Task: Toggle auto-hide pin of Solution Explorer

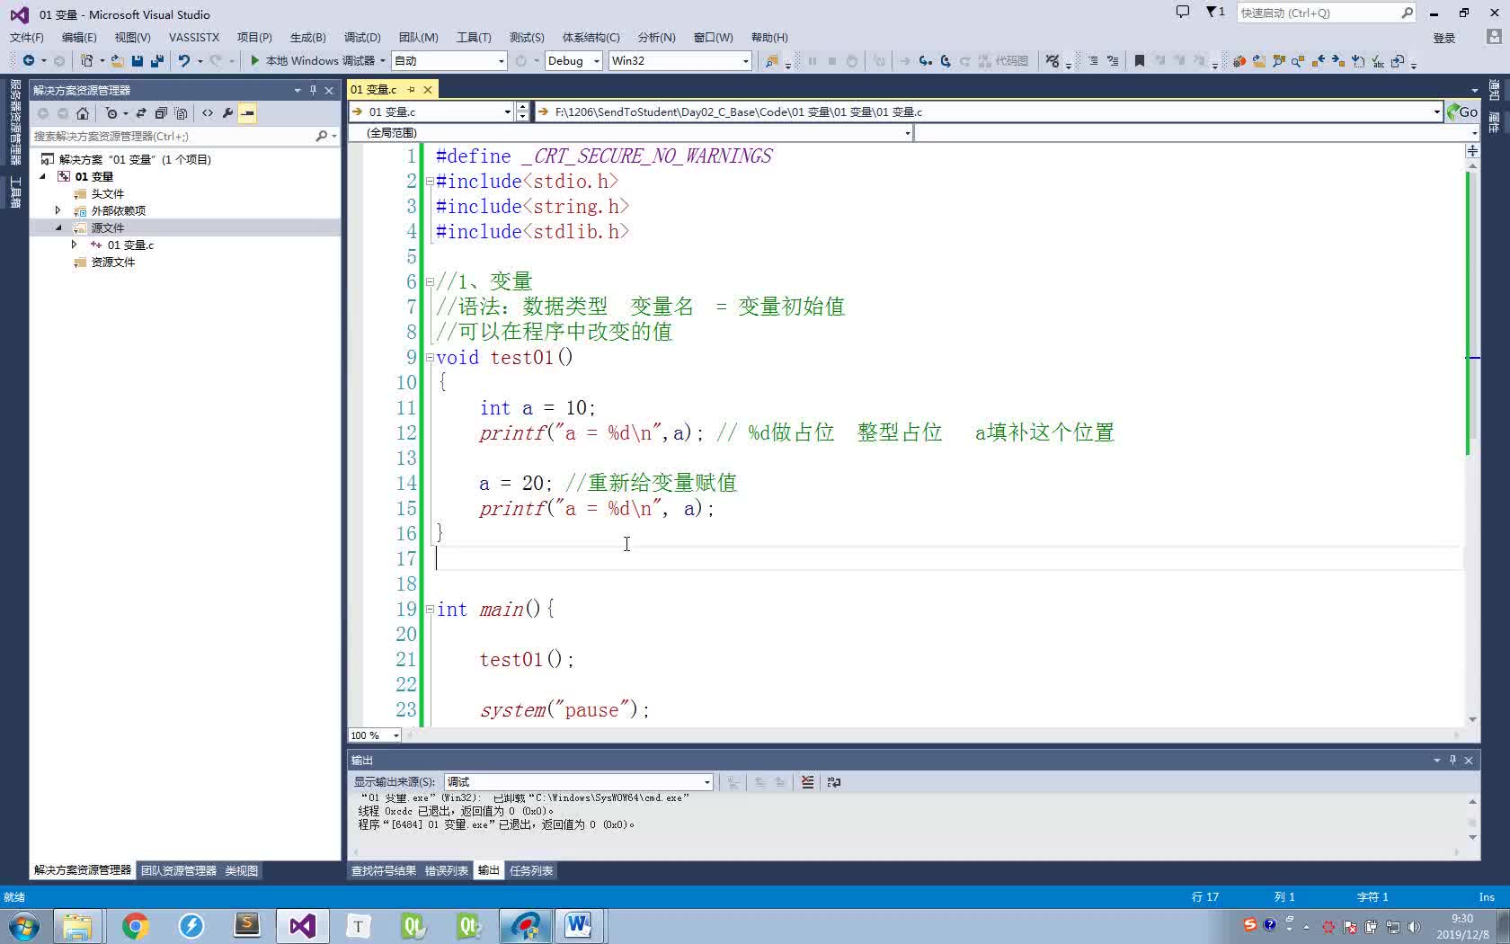Action: point(313,90)
